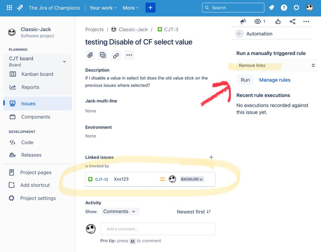Select Issues in the sidebar
Image resolution: width=321 pixels, height=252 pixels.
coord(38,104)
